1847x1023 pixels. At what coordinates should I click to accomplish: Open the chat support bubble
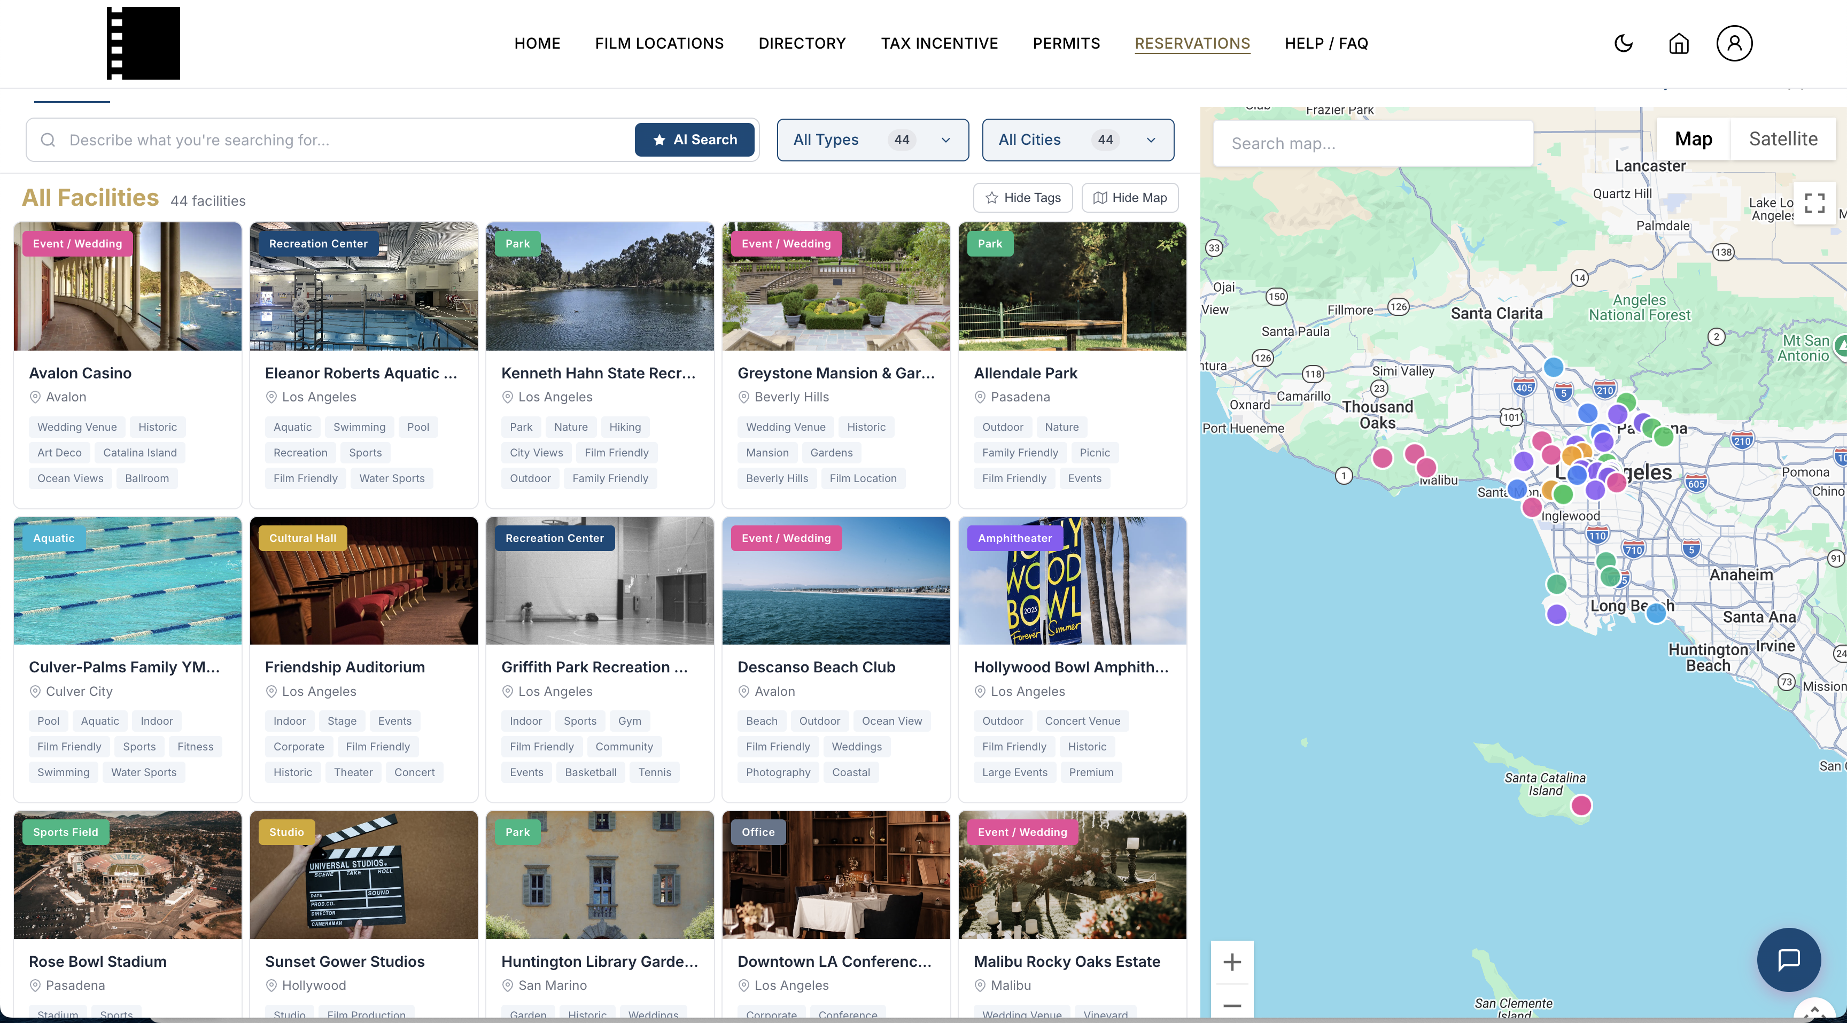coord(1789,959)
